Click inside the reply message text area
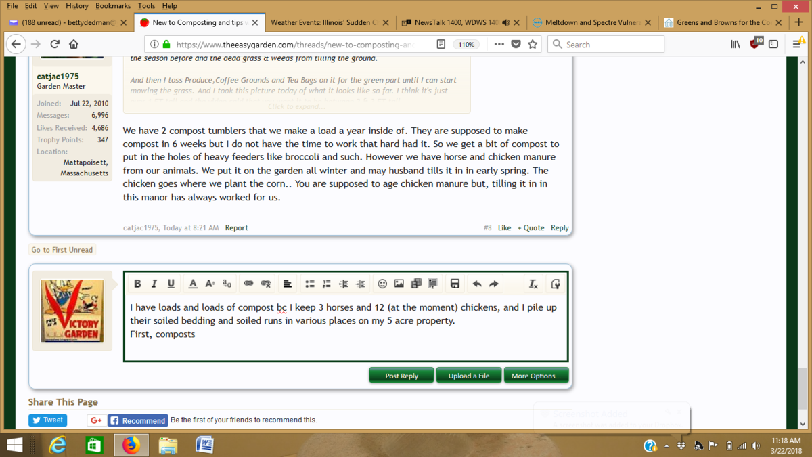812x457 pixels. 346,329
